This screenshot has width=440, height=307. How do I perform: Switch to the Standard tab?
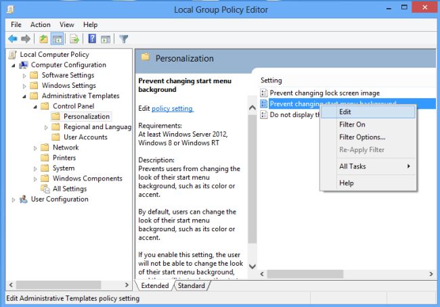pyautogui.click(x=192, y=285)
